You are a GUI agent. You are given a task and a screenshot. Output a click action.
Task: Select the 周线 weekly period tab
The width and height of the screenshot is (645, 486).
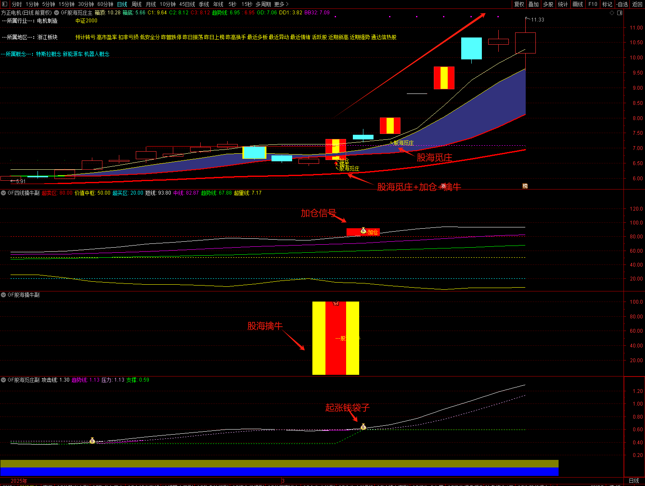tap(137, 4)
